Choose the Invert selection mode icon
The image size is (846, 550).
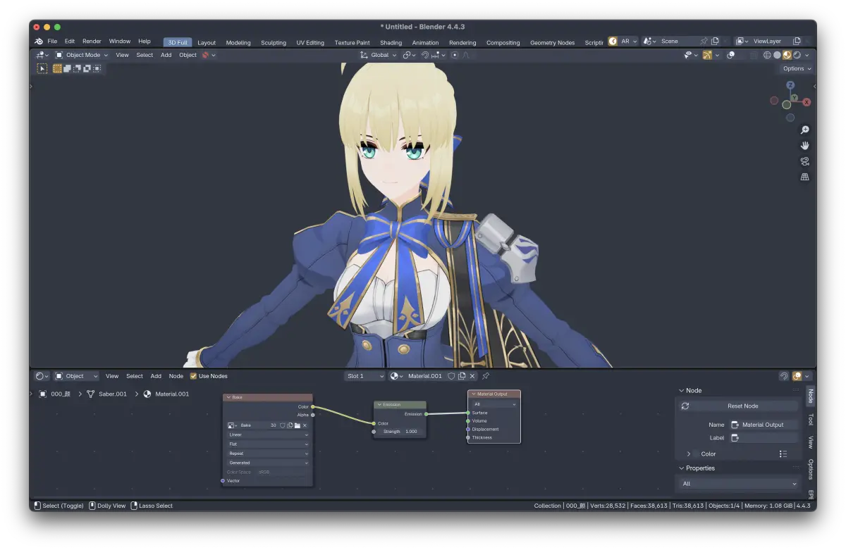87,68
